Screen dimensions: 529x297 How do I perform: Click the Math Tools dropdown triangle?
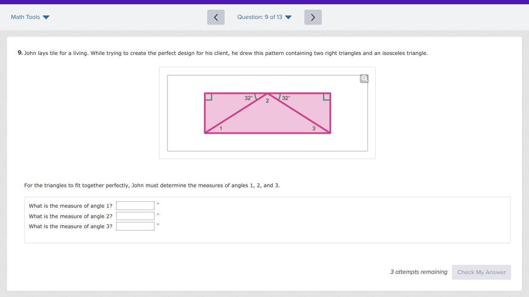(46, 17)
